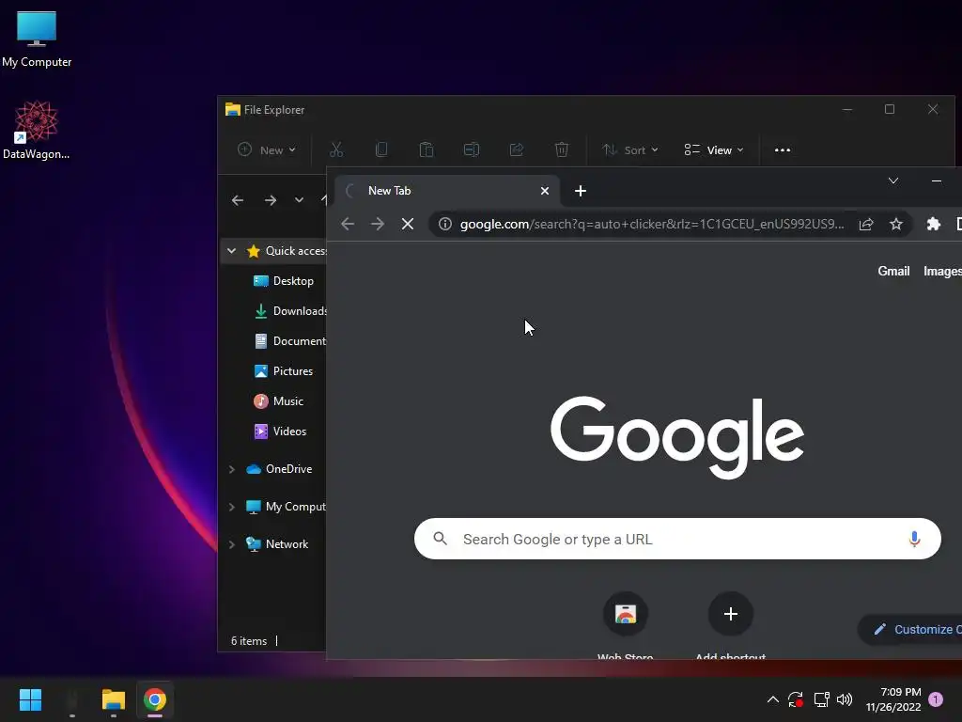962x722 pixels.
Task: Select Downloads in Quick access
Action: click(x=289, y=310)
